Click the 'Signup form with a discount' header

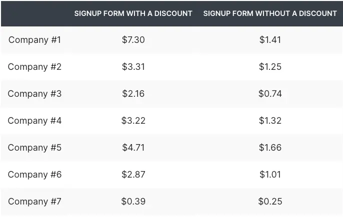pyautogui.click(x=133, y=13)
